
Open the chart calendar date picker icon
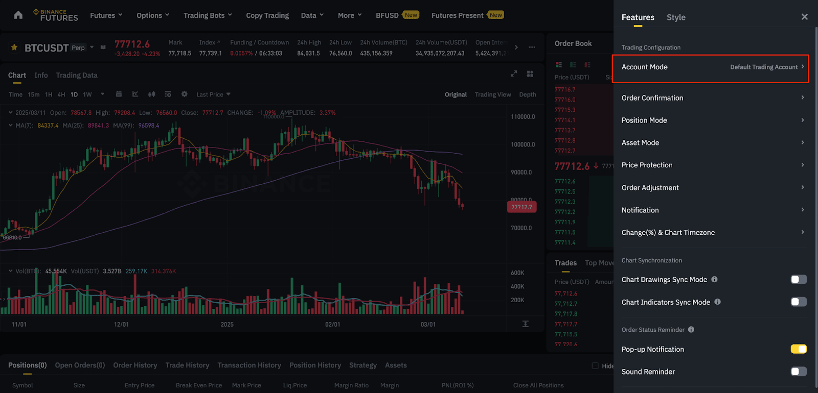click(119, 94)
